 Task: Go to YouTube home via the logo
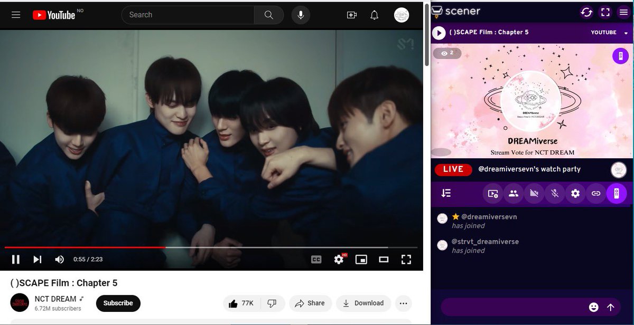pyautogui.click(x=54, y=15)
